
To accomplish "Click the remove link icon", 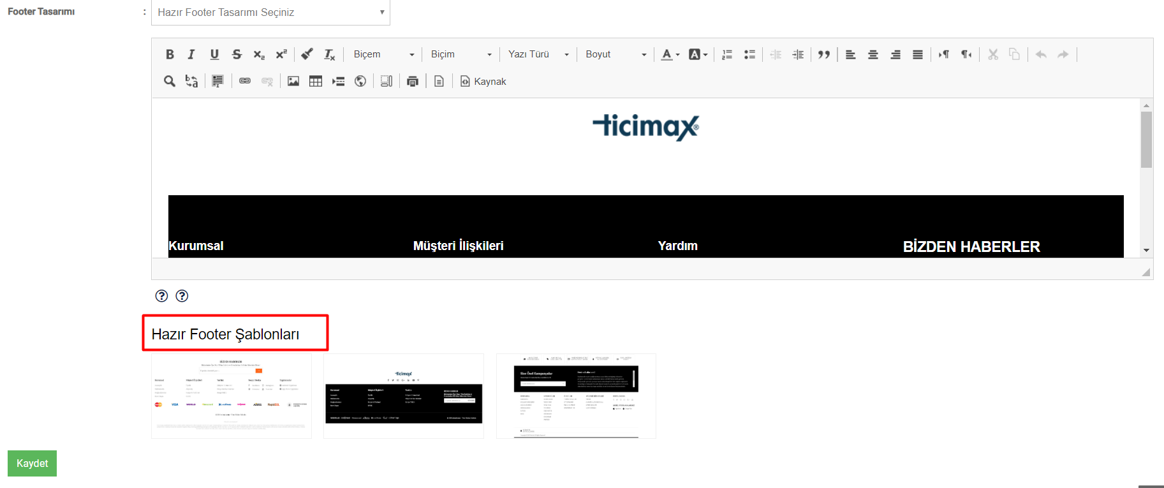I will coord(267,81).
